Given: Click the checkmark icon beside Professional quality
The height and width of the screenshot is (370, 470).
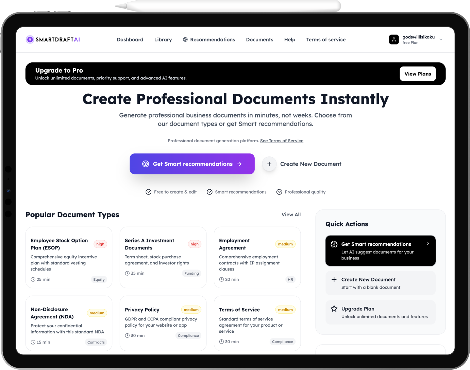Looking at the screenshot, I should point(279,192).
